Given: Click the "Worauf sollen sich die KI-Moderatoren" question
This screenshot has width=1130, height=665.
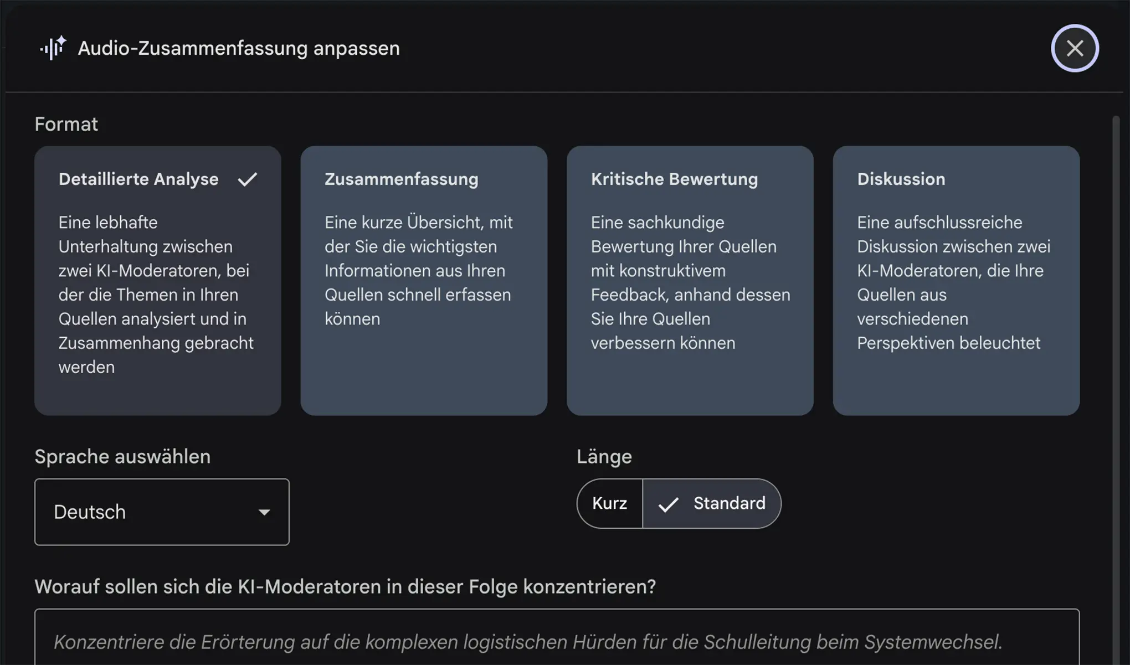Looking at the screenshot, I should [x=345, y=586].
